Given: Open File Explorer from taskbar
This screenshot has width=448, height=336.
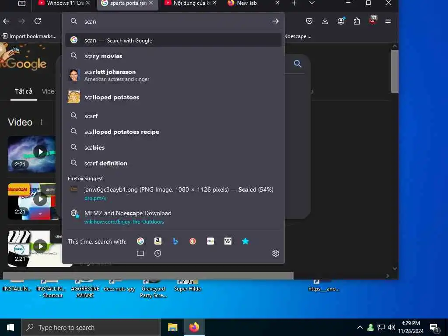Looking at the screenshot, I should [x=172, y=327].
